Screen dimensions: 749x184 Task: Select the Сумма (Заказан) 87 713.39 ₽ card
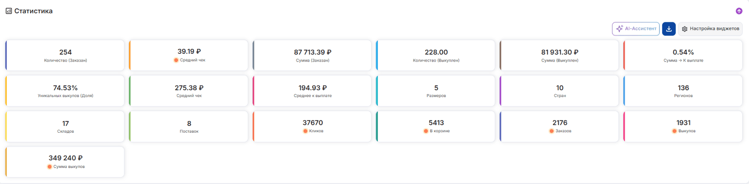coord(312,56)
